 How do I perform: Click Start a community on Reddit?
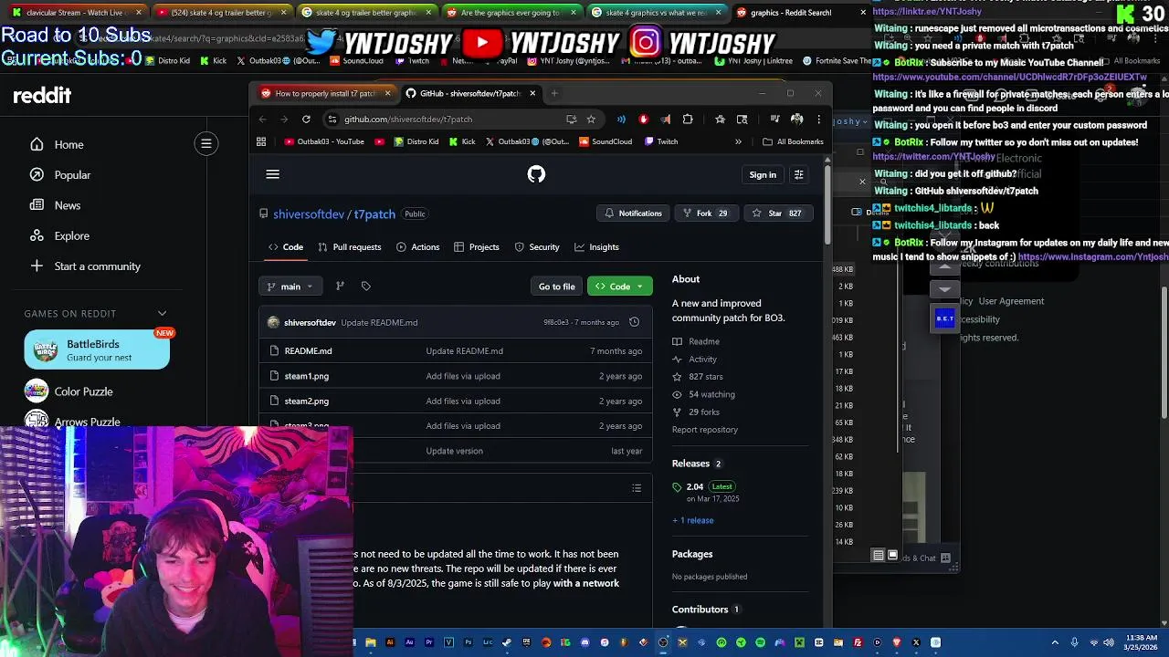[97, 266]
